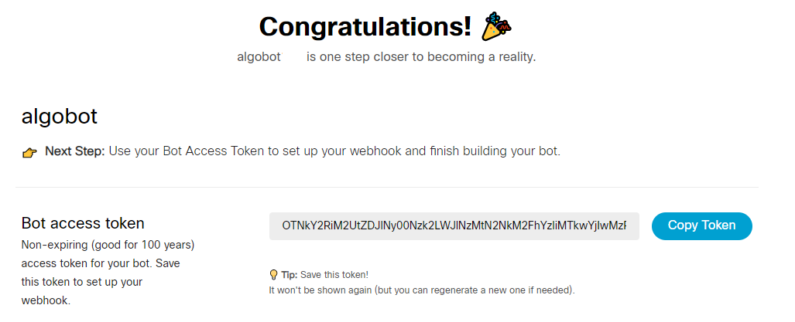Click the horizontal divider under Next Step
Image resolution: width=795 pixels, height=322 pixels.
tap(387, 187)
